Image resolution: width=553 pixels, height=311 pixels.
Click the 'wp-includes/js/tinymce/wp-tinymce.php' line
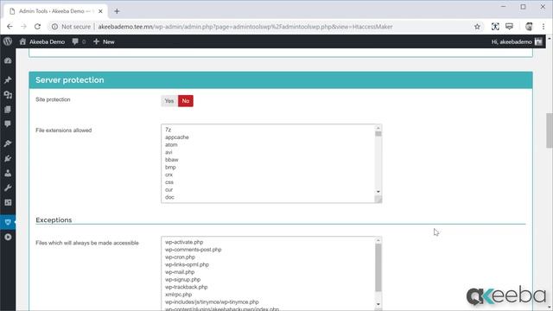[x=212, y=301]
